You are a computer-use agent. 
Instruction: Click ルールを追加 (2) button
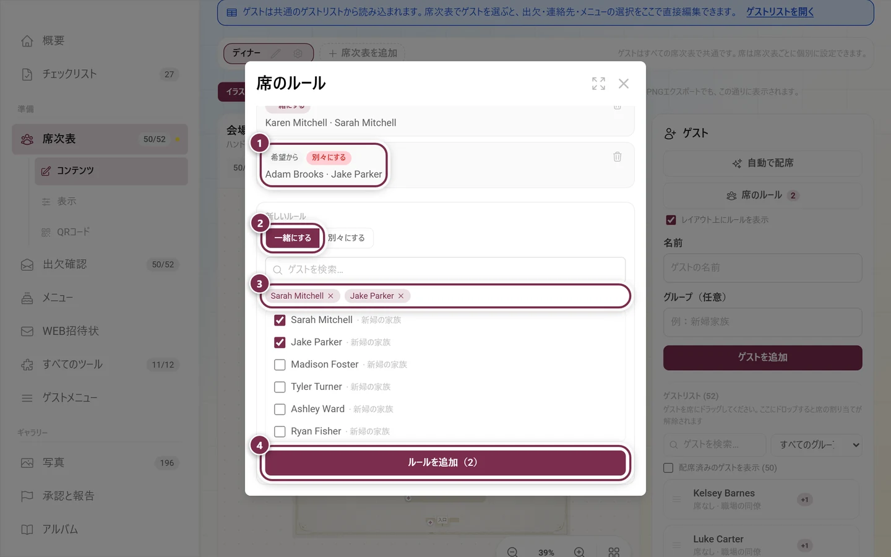click(445, 462)
